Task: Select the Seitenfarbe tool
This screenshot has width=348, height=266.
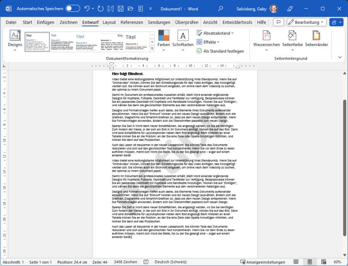Action: [x=292, y=40]
